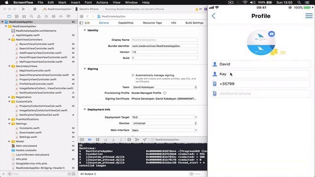Click the Provisioning Profile info button

click(165, 93)
